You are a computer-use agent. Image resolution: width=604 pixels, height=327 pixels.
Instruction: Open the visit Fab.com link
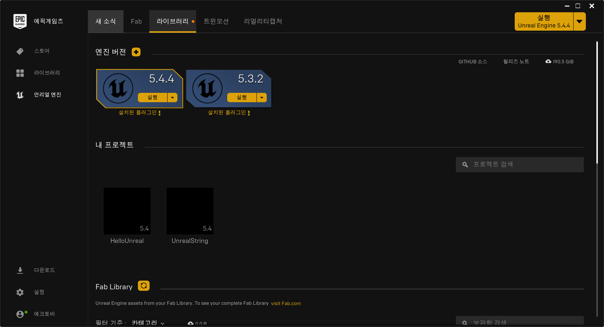[286, 303]
